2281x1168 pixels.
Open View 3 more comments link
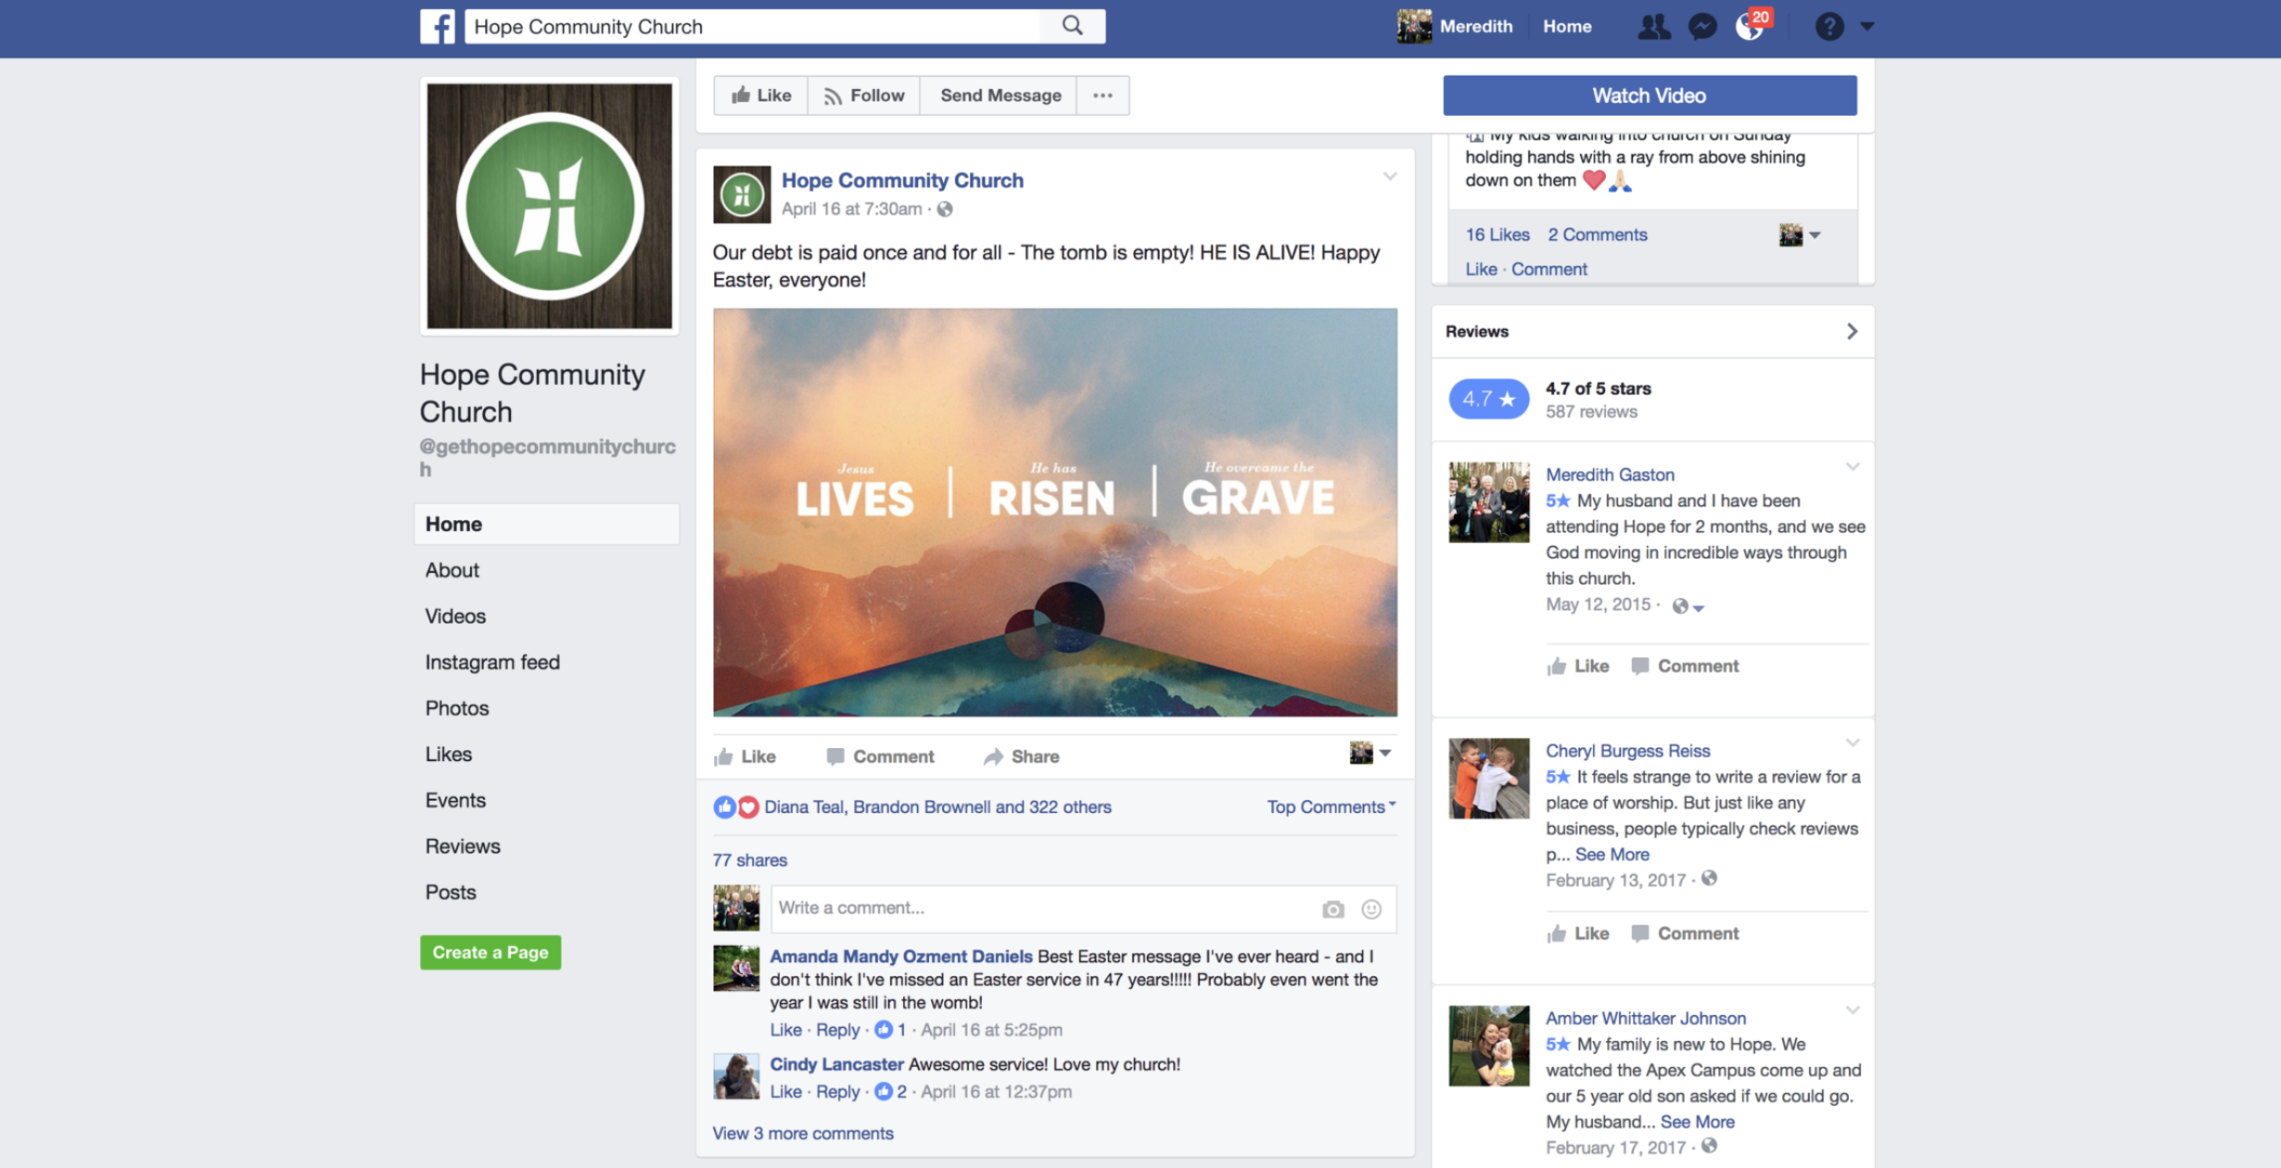coord(802,1133)
